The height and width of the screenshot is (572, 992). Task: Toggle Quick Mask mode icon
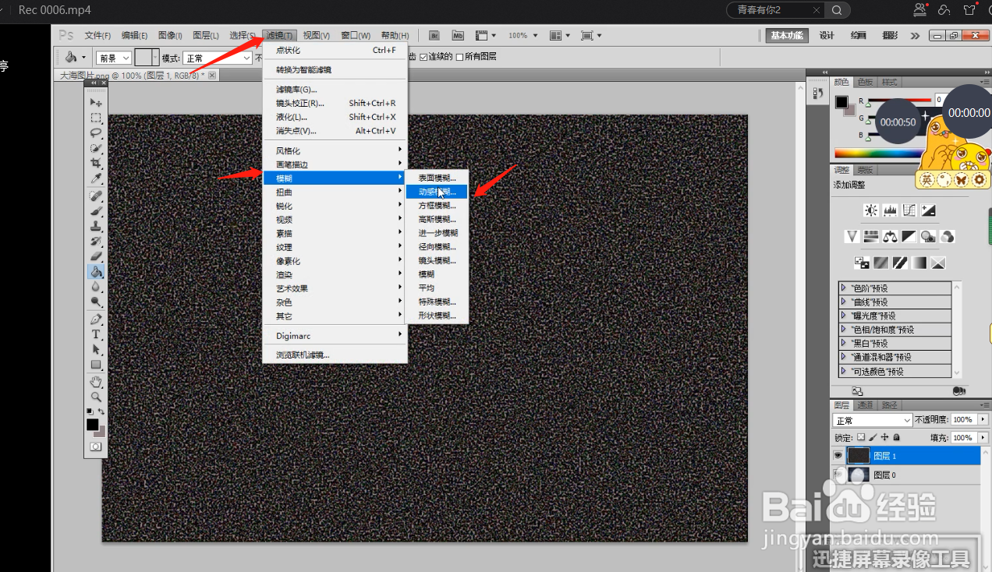pos(96,447)
